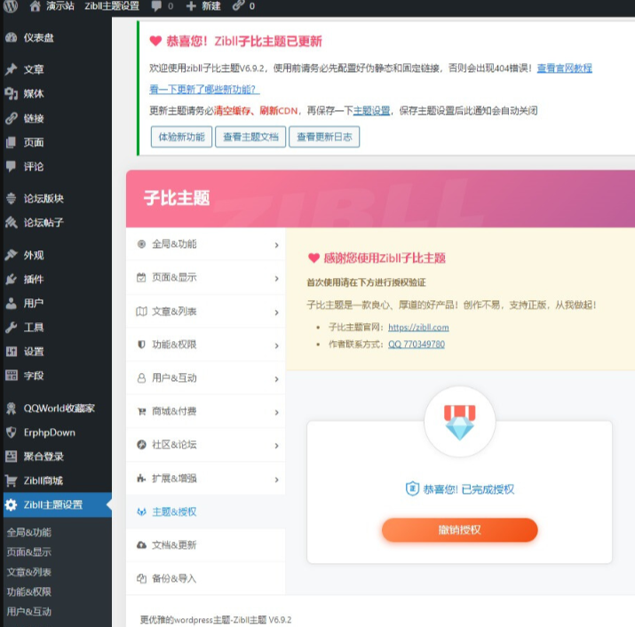Expand the 用户&互动 chevron arrow
635x627 pixels.
point(276,378)
